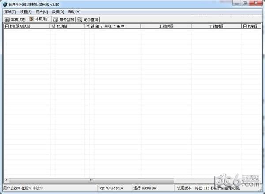Maximize the 长角牛网络监控机 window
Image resolution: width=265 pixels, height=194 pixels.
(x=245, y=4)
